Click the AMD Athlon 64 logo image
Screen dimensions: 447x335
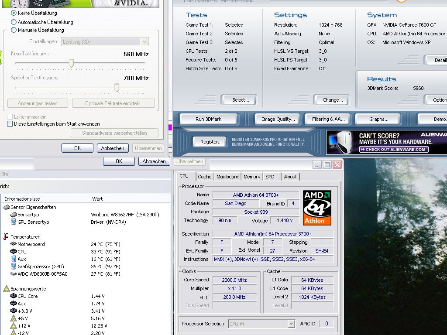[x=317, y=208]
